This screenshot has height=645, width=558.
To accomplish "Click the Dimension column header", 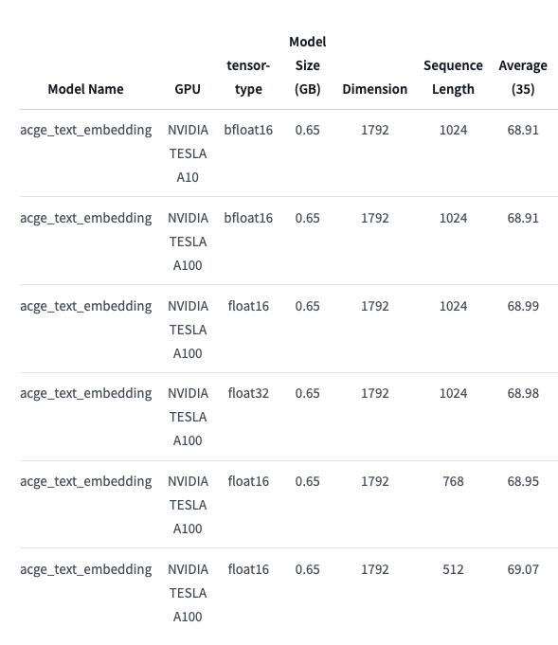I will 375,89.
